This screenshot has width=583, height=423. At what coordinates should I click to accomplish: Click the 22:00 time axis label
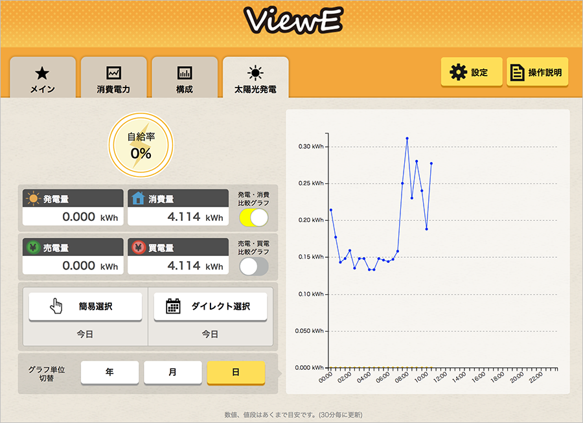[536, 377]
